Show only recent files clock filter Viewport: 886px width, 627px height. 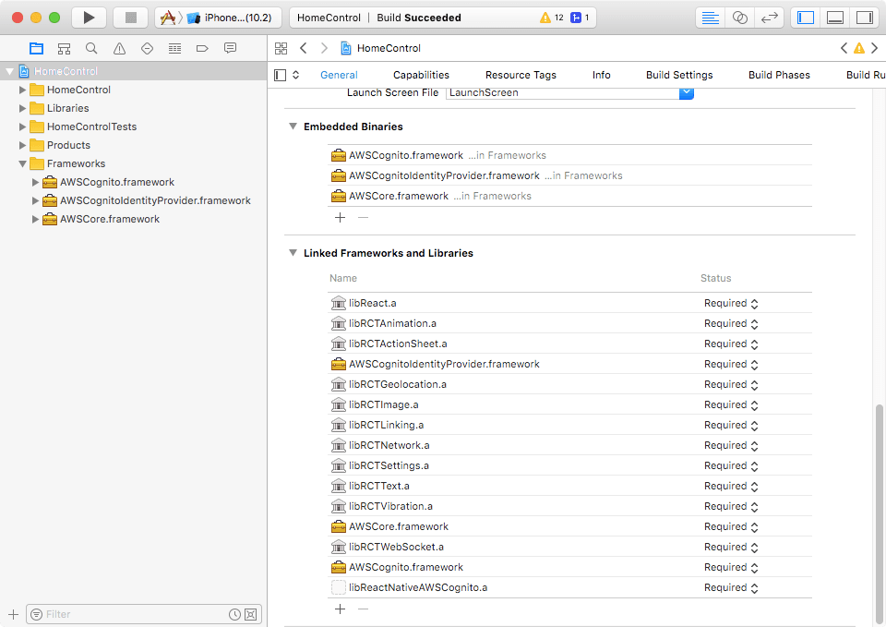[x=234, y=615]
